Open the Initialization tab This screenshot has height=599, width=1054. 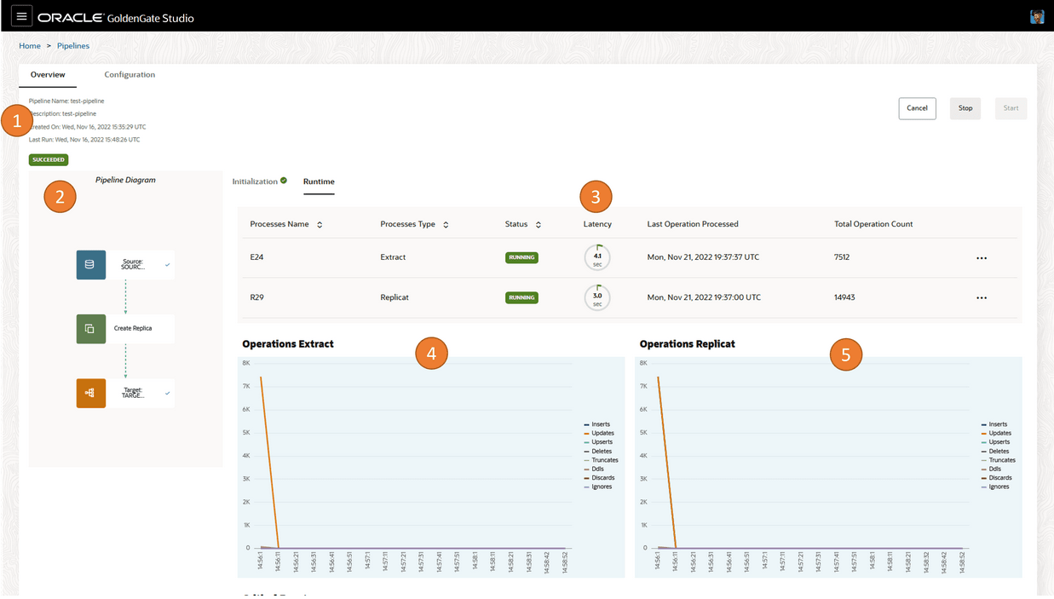coord(255,181)
